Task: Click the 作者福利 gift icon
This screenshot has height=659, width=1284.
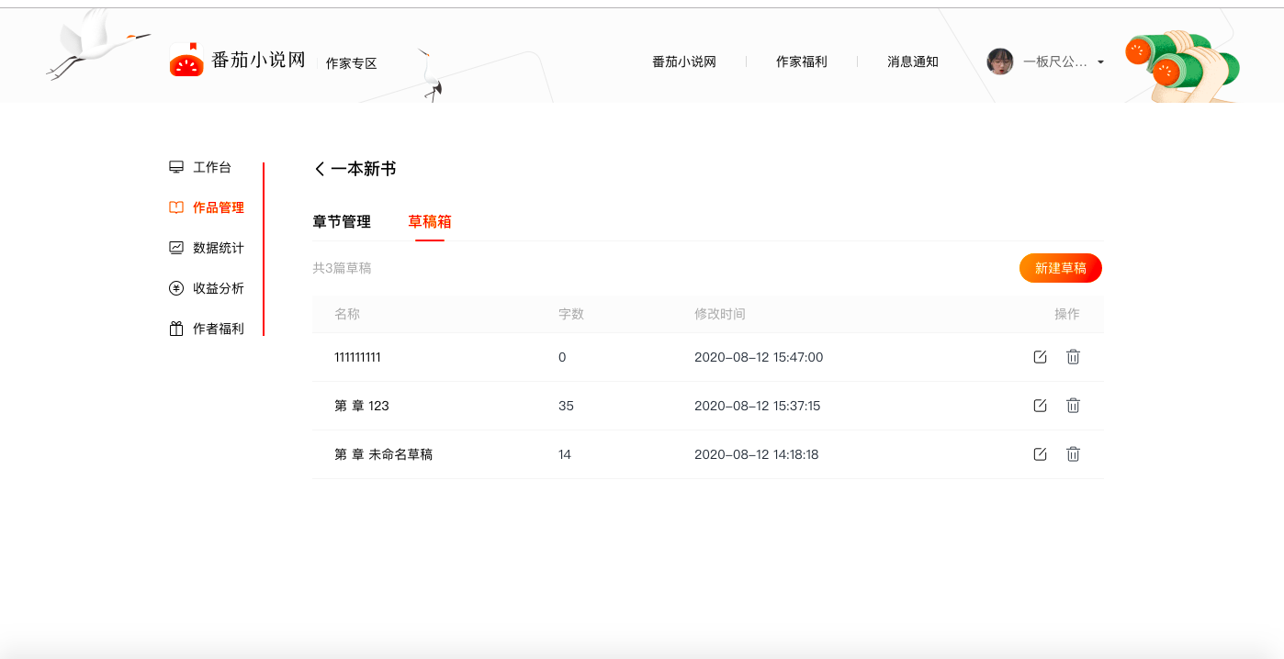Action: click(x=176, y=329)
